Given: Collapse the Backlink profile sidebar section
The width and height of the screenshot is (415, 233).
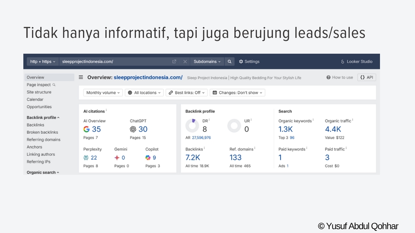Looking at the screenshot, I should [x=43, y=117].
